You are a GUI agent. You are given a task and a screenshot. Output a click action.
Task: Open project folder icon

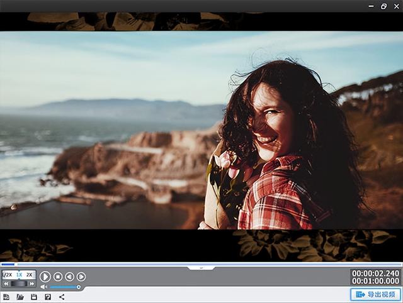coord(20,297)
